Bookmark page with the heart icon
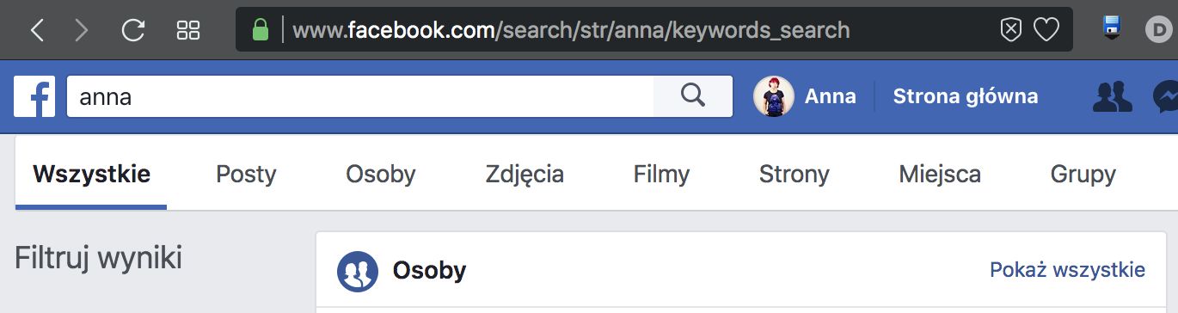 1046,31
